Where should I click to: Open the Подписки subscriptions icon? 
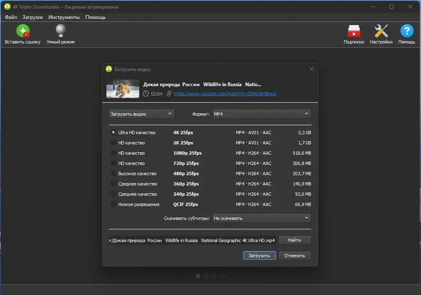[x=354, y=31]
